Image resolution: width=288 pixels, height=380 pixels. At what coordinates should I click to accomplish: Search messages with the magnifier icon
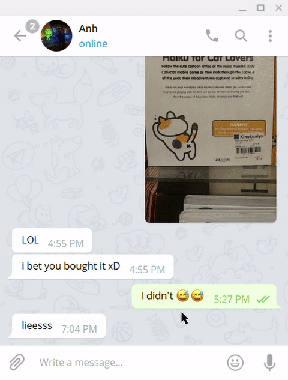coord(241,36)
